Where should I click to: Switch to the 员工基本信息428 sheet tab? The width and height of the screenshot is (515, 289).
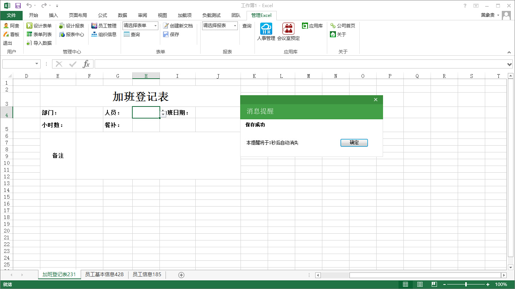pyautogui.click(x=104, y=275)
